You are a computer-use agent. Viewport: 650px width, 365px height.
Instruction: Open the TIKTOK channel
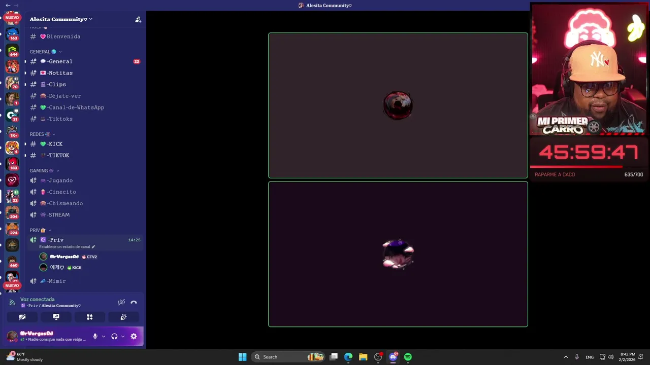(x=85, y=156)
